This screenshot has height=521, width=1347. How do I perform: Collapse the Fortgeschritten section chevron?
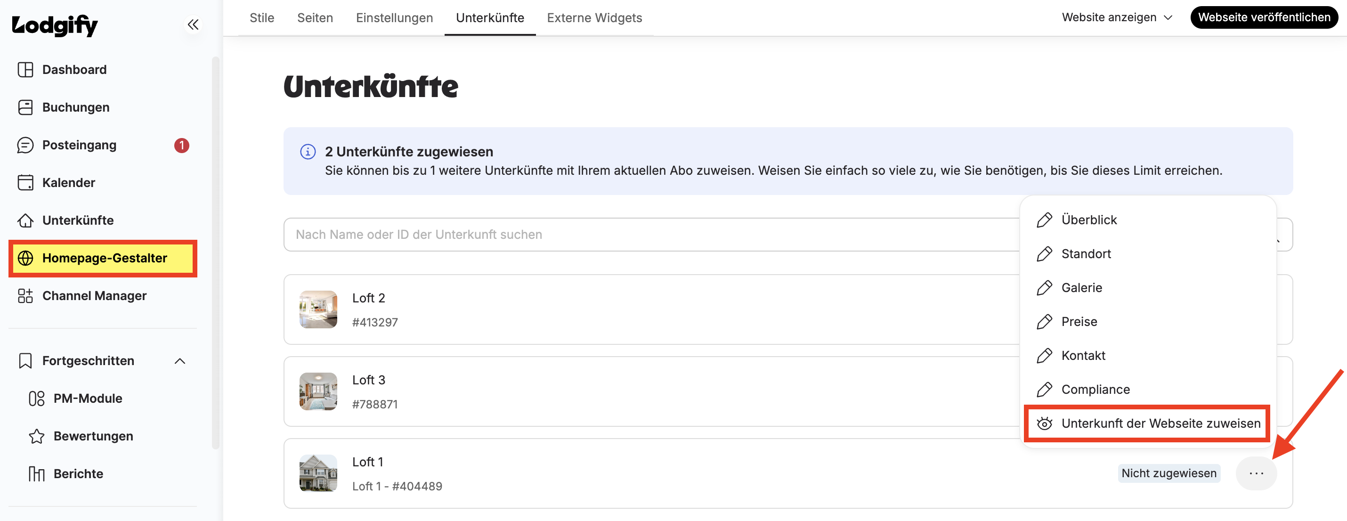[180, 361]
